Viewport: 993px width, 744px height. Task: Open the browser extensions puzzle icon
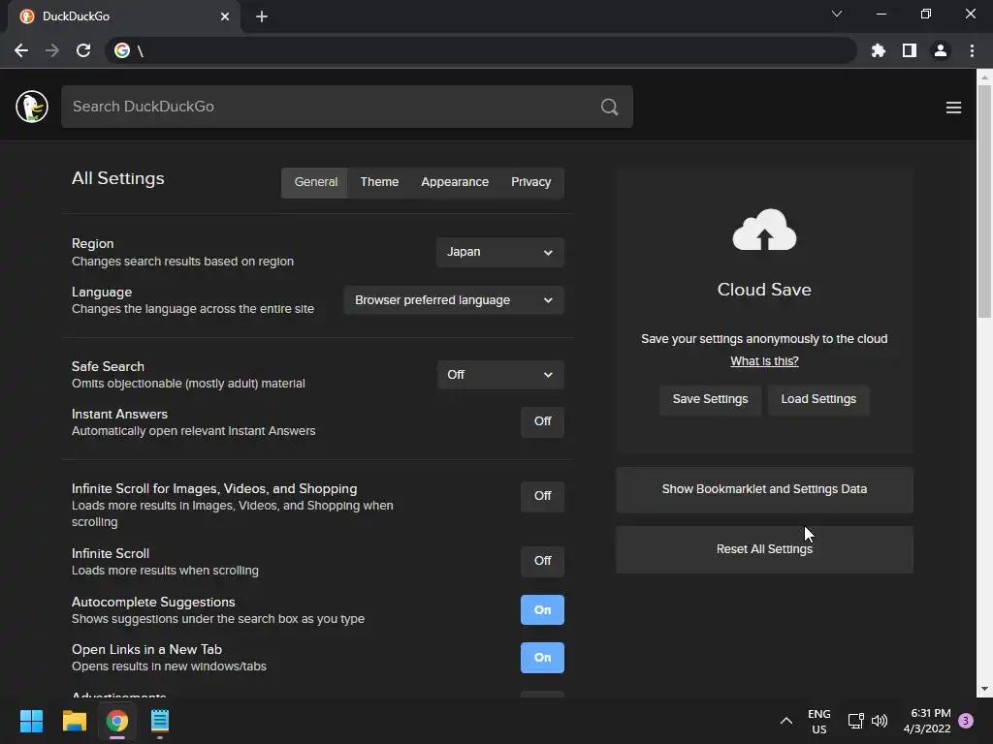pyautogui.click(x=879, y=50)
